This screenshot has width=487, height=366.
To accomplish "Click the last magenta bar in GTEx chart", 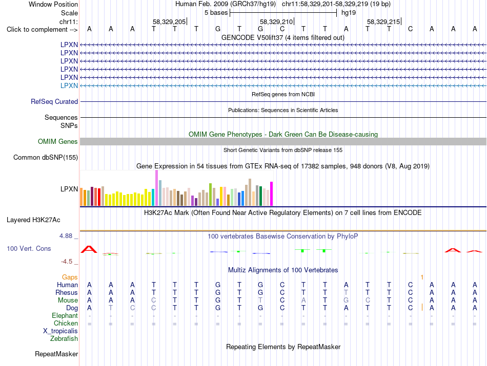I will pyautogui.click(x=272, y=194).
